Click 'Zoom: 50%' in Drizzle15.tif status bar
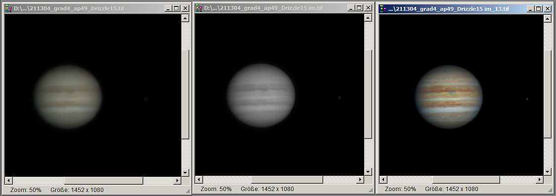556x196 pixels. (26, 190)
